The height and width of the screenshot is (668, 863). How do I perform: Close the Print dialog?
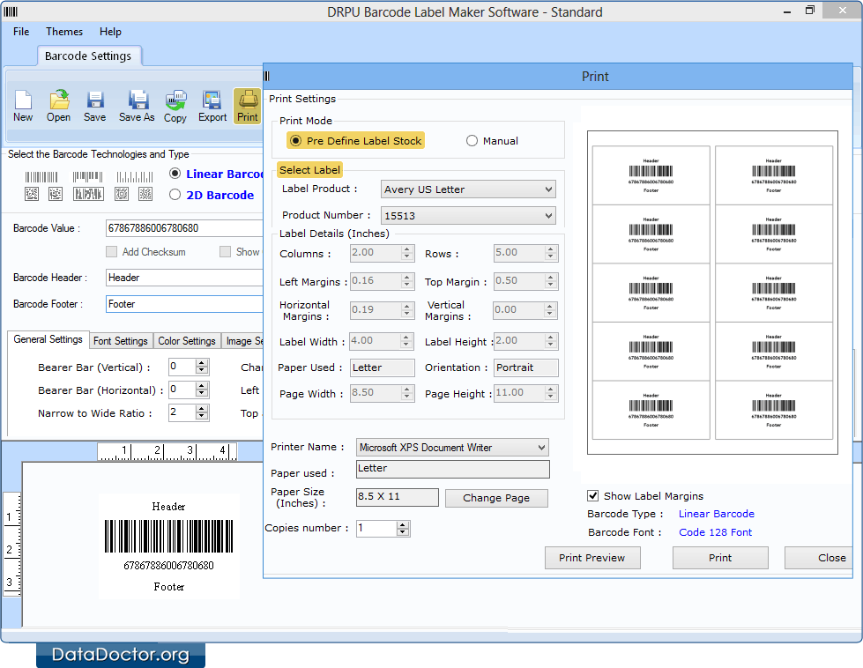(x=819, y=558)
